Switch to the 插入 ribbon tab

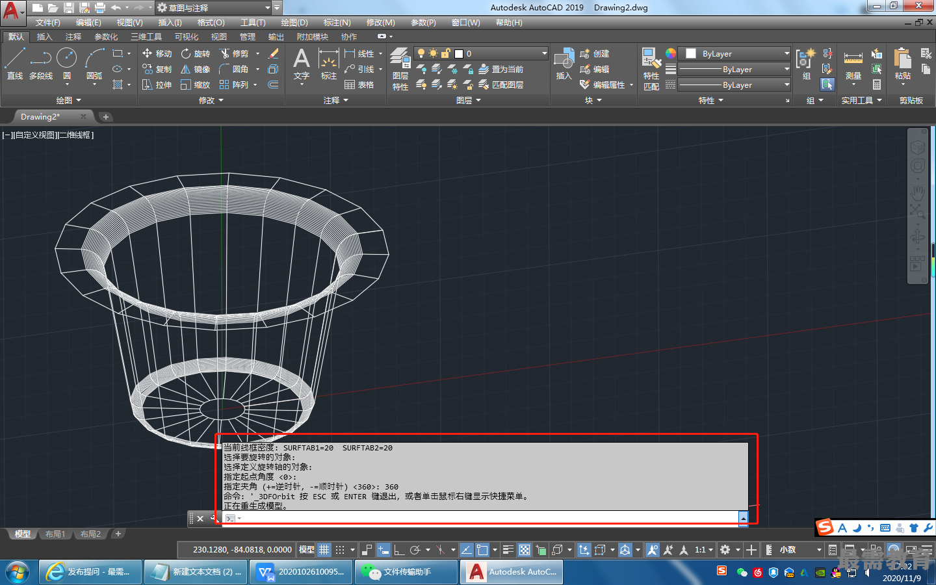point(44,36)
